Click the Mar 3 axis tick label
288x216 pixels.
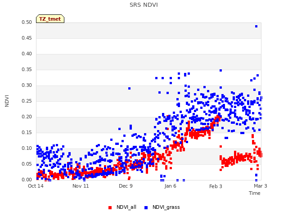(x=261, y=186)
